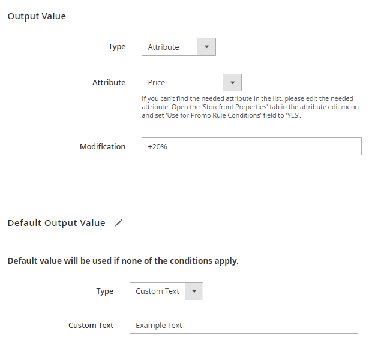Click the bold 'Default value will be used' note
Viewport: 378px width, 355px height.
[123, 261]
